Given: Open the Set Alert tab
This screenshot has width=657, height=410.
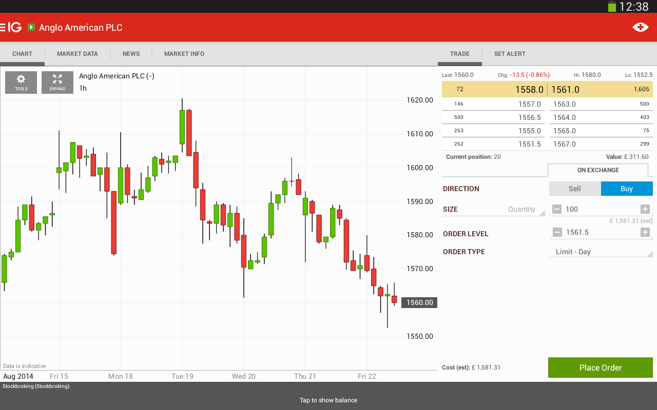Looking at the screenshot, I should tap(510, 54).
